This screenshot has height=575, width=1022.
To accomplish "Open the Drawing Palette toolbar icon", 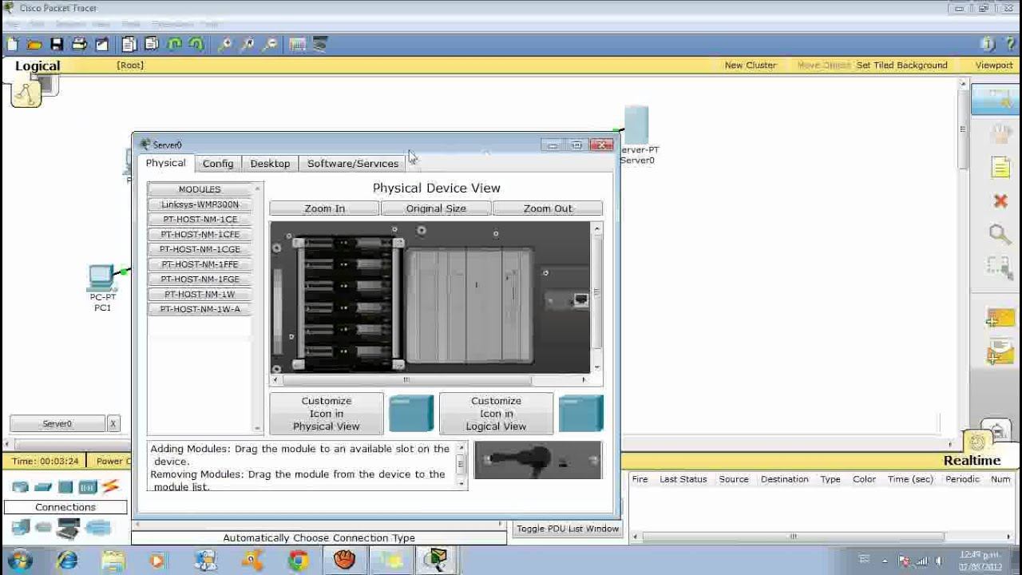I will [x=298, y=45].
